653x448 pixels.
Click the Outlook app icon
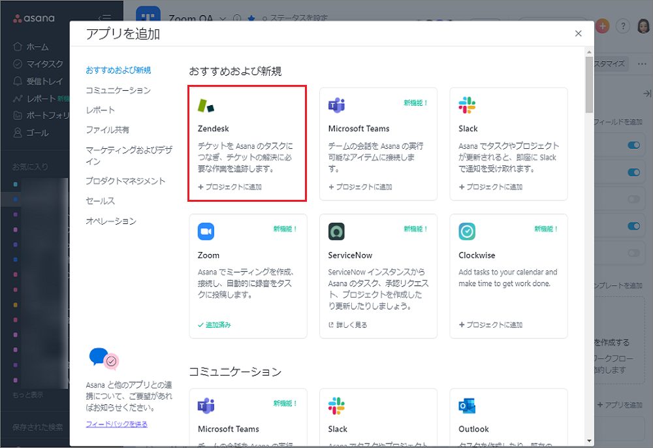467,406
